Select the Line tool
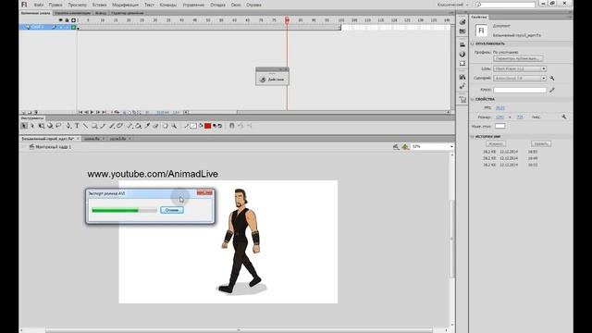 coord(85,126)
